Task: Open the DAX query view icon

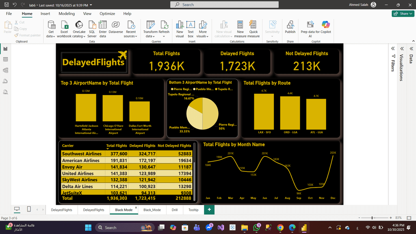Action: (x=6, y=81)
